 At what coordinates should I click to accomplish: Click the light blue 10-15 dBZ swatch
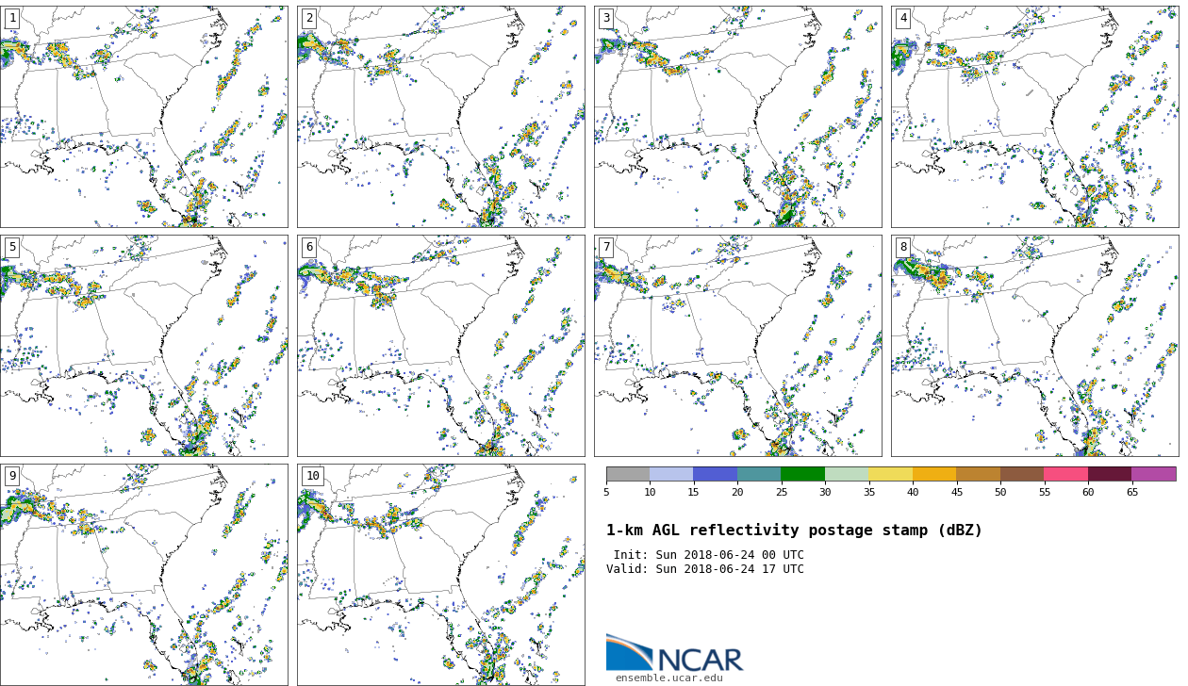[x=671, y=474]
